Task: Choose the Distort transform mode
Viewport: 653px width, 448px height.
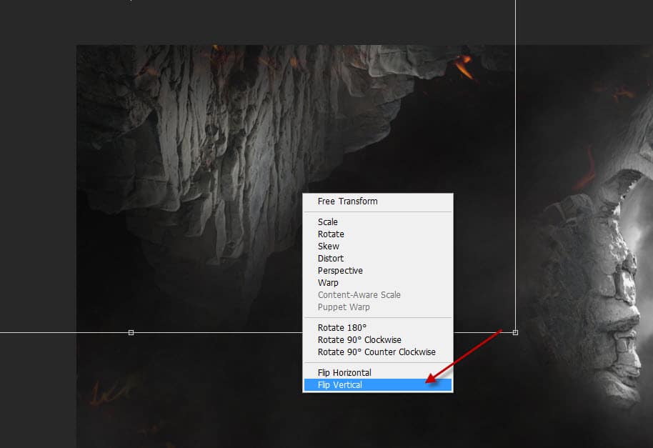Action: click(331, 259)
